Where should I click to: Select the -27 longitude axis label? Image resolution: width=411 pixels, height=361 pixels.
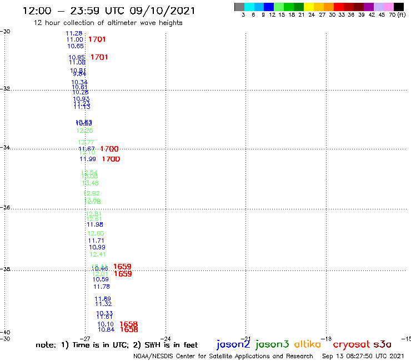(85, 339)
